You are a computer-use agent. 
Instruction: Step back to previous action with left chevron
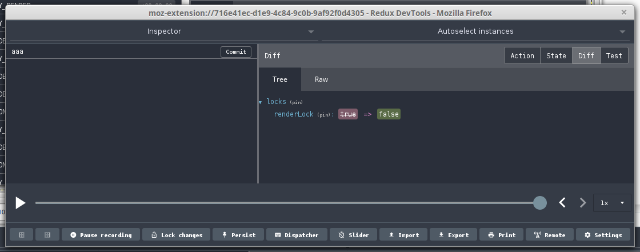pos(562,203)
